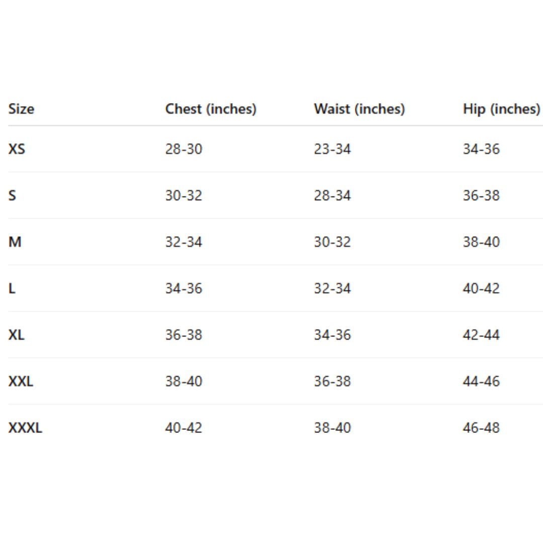Click the XS chest value 28-30
Screen dimensions: 543x543
(184, 149)
